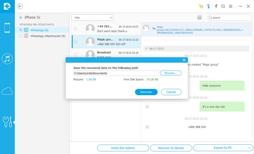Click the 14.18 GB free space value
The image size is (254, 154).
click(152, 80)
